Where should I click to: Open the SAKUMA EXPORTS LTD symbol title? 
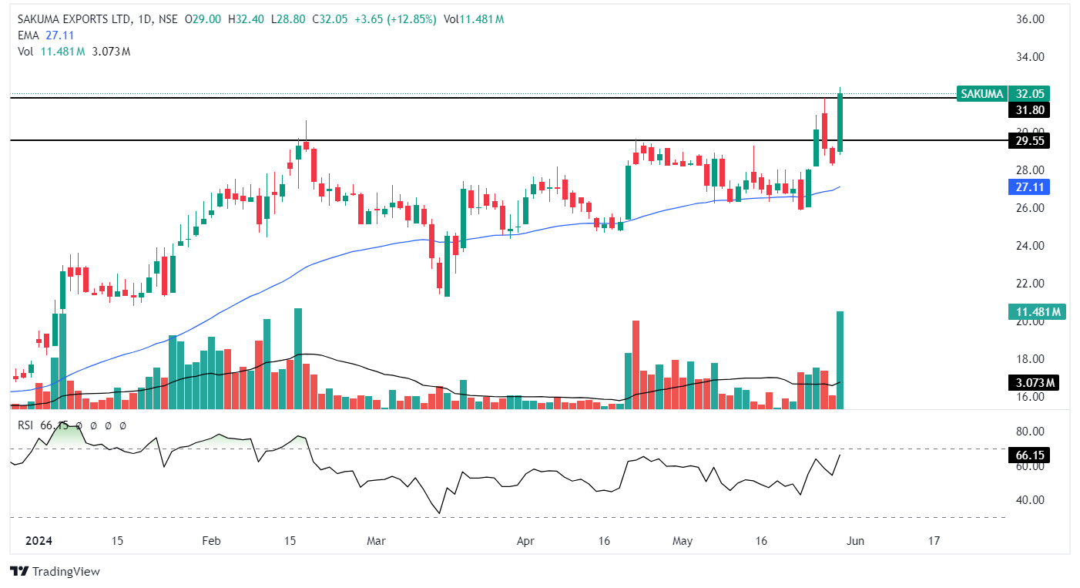(x=72, y=18)
